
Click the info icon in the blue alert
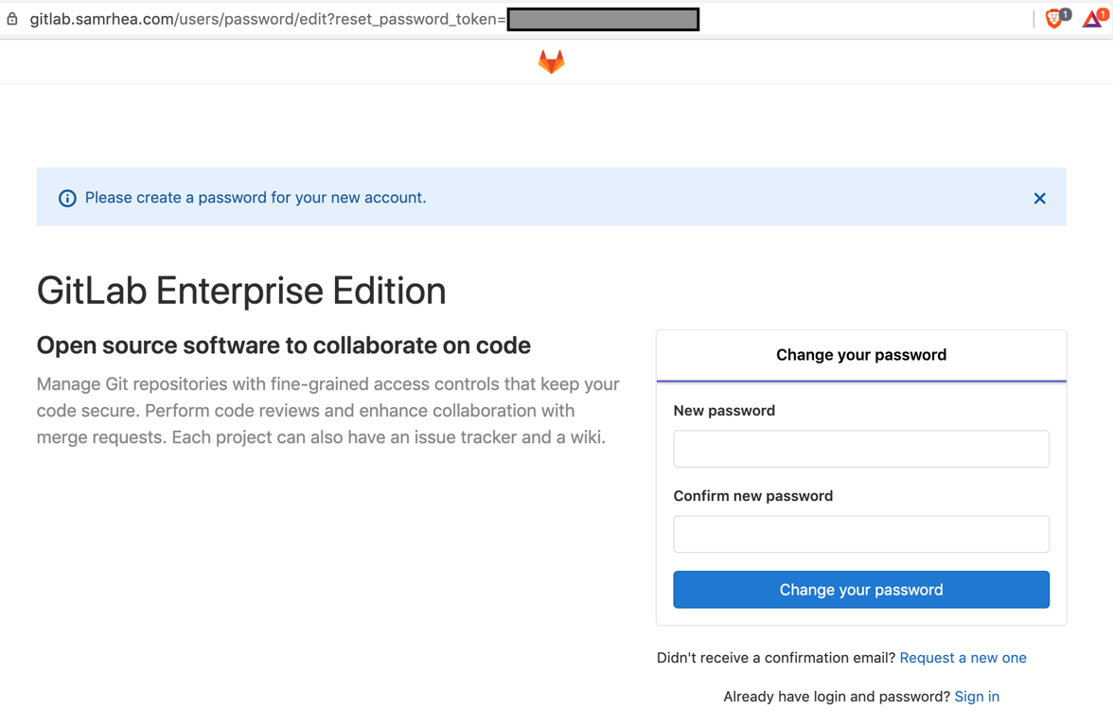pos(67,198)
